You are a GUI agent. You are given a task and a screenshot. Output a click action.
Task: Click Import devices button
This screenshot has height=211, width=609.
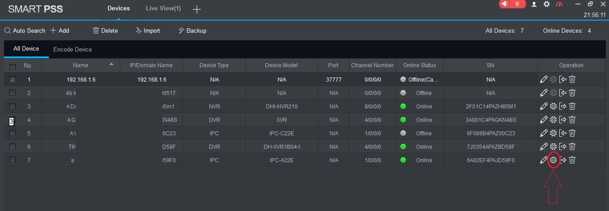point(148,30)
